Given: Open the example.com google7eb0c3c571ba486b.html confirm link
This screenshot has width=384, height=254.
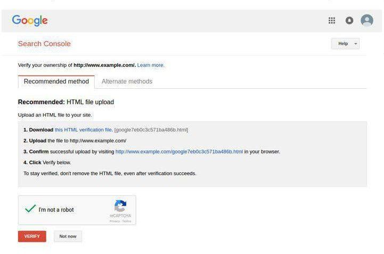Looking at the screenshot, I should (x=179, y=151).
